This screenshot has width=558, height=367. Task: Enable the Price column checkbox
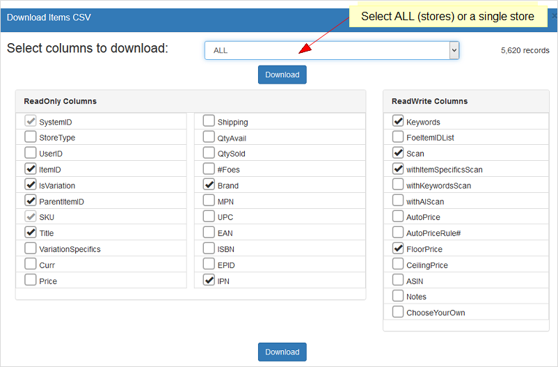point(31,281)
